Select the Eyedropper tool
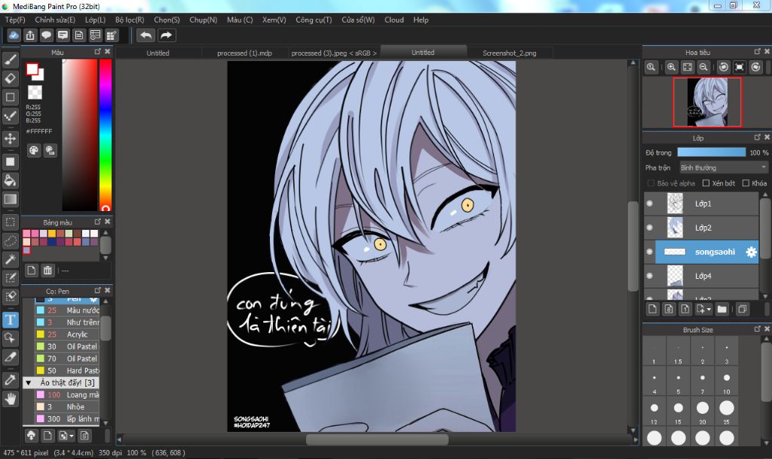This screenshot has width=772, height=459. click(x=11, y=380)
